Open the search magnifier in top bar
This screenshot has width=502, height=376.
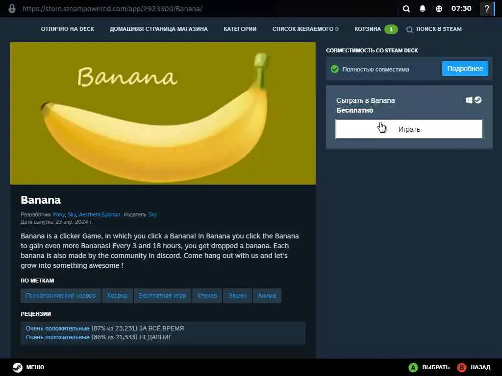tap(406, 9)
